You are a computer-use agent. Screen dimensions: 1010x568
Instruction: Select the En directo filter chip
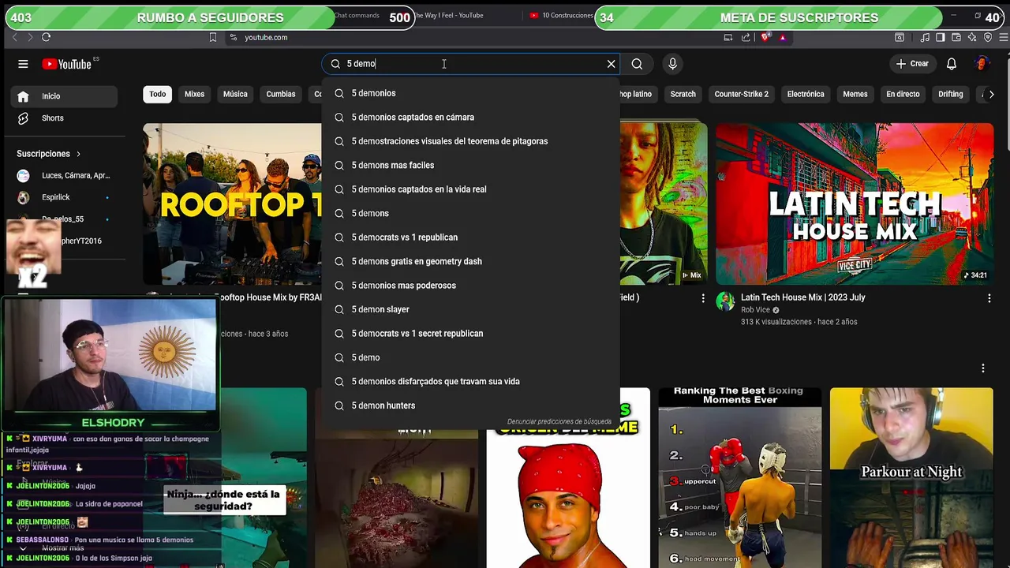coord(903,94)
